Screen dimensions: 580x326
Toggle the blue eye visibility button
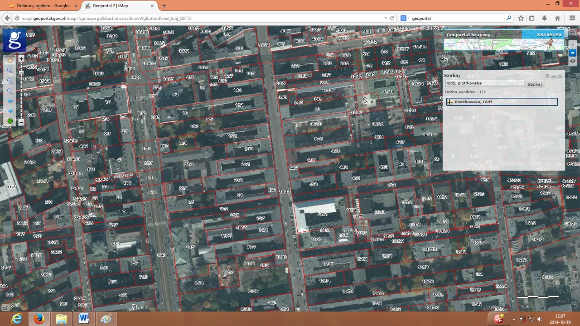pyautogui.click(x=573, y=53)
